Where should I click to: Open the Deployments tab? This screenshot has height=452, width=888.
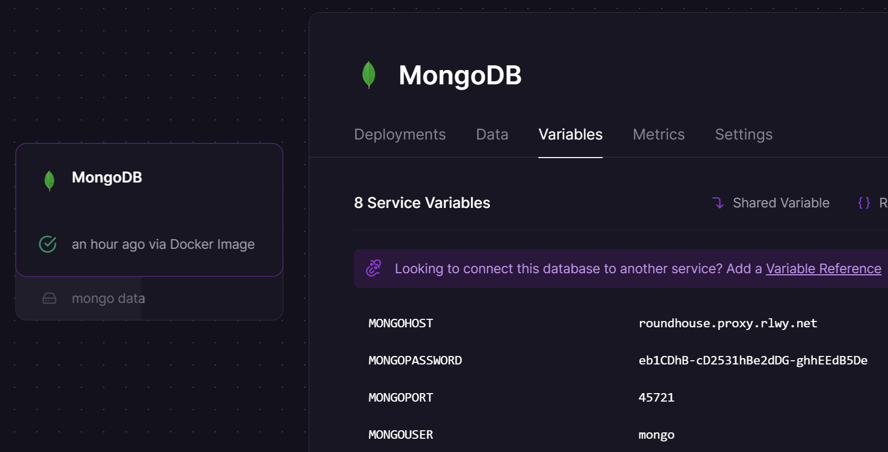400,134
